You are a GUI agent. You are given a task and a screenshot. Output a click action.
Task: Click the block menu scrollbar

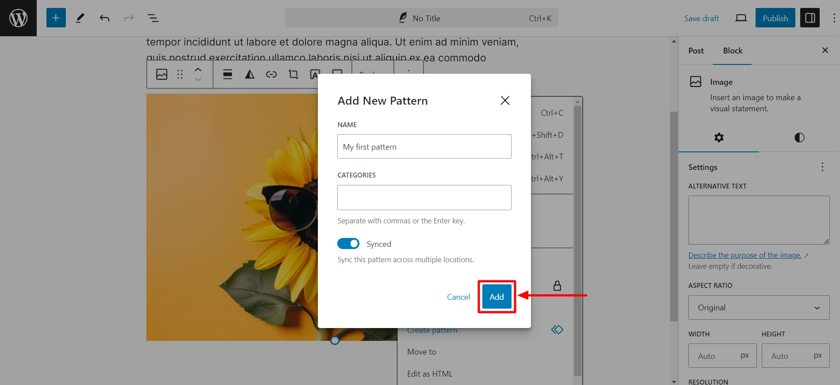[577, 241]
